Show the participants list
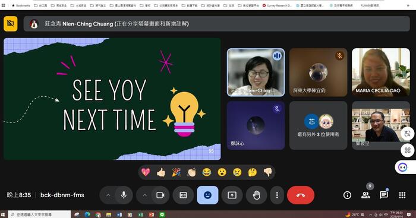416x218 pixels. click(365, 195)
